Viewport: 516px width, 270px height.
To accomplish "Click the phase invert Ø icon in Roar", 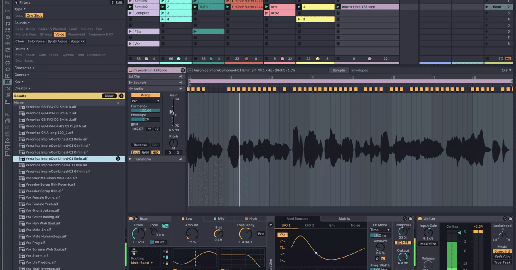I will pos(377,258).
